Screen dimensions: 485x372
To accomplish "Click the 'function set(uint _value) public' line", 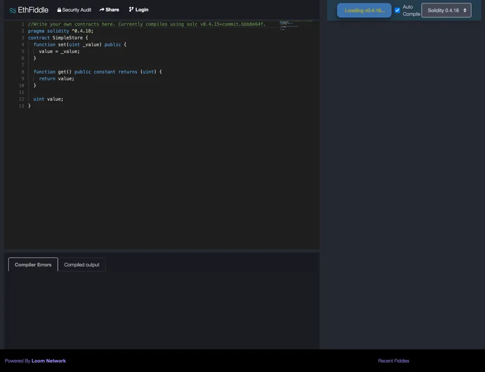I will [x=80, y=45].
